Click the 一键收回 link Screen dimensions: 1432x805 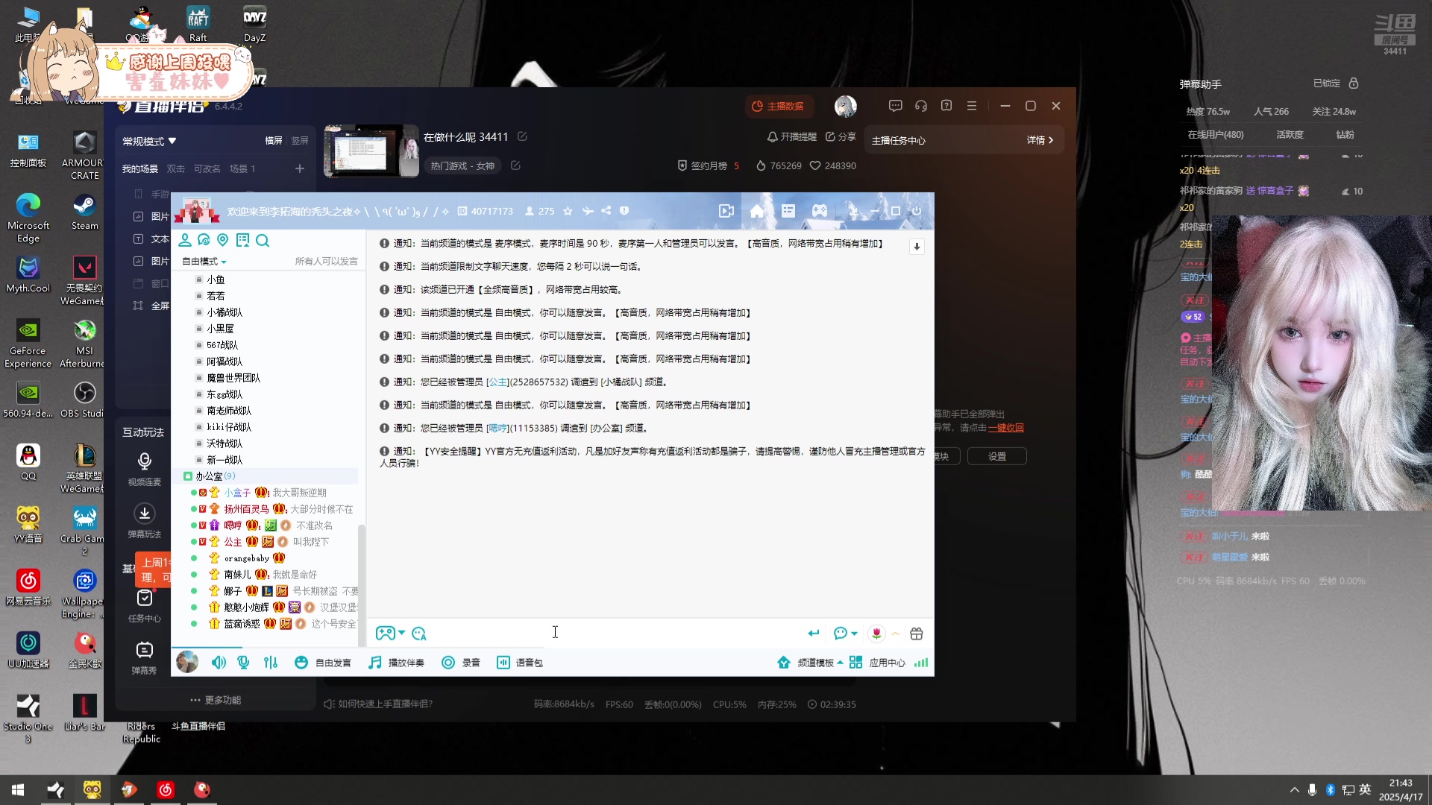click(1006, 428)
